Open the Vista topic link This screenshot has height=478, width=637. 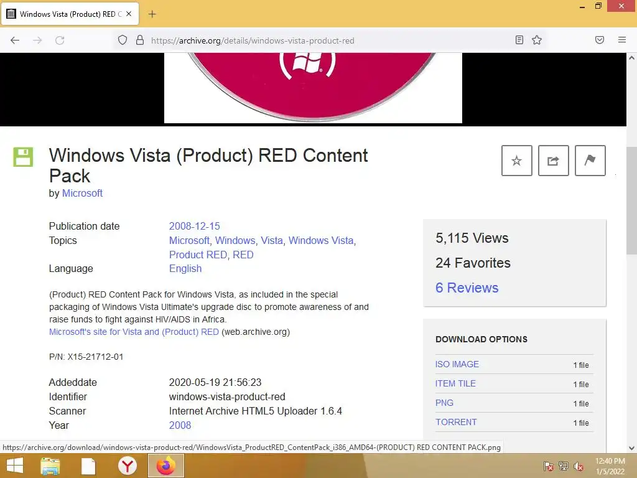tap(271, 241)
